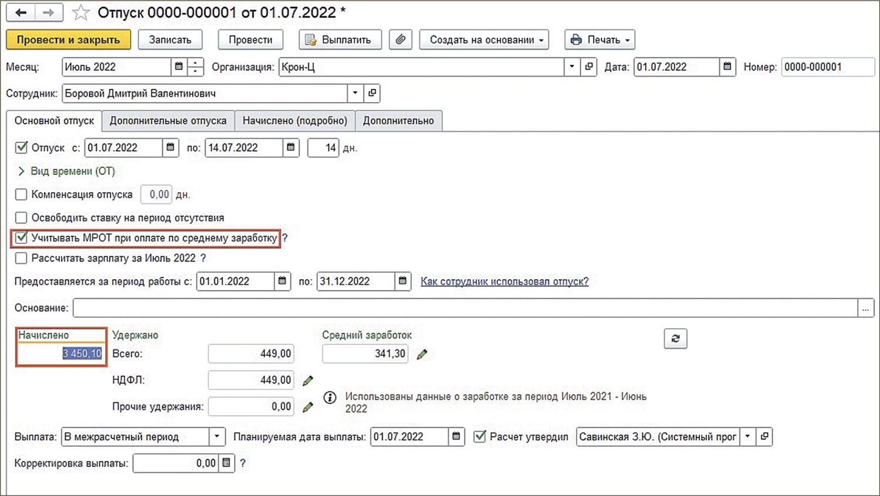
Task: Click the Начислено amount 3 450,10
Action: pos(61,354)
